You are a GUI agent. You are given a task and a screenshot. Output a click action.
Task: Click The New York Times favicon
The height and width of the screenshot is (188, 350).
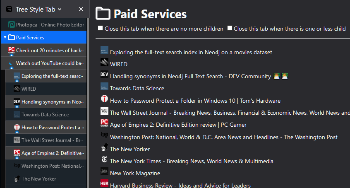[104, 159]
